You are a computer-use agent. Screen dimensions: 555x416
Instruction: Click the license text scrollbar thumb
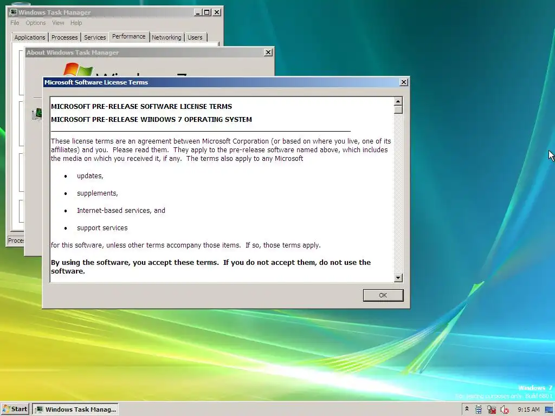pos(398,109)
